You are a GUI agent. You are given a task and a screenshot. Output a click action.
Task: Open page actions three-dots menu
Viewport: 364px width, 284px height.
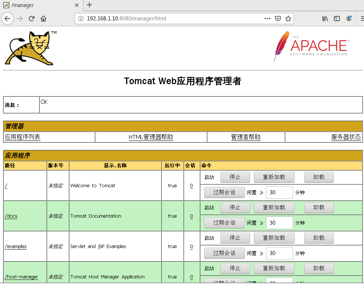coord(268,19)
